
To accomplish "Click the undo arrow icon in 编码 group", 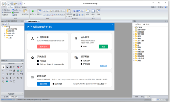I will pos(54,15).
